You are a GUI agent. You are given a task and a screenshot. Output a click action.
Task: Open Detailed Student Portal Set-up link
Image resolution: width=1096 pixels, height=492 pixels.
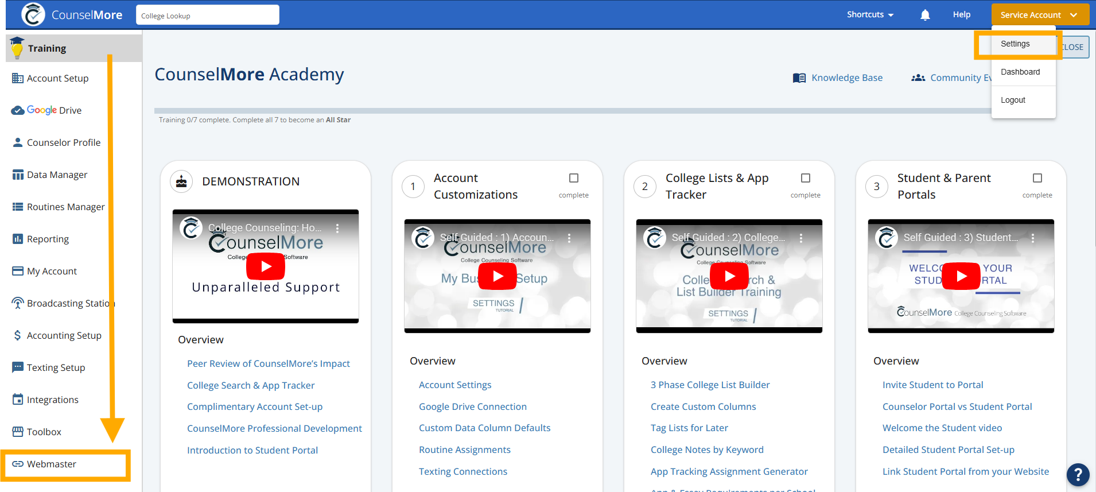tap(949, 450)
